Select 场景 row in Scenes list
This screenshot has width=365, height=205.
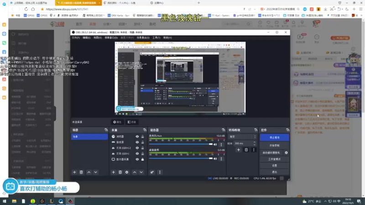(89, 137)
